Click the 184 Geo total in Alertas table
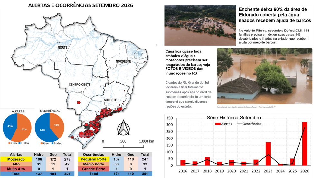The image size is (314, 178). (53, 174)
